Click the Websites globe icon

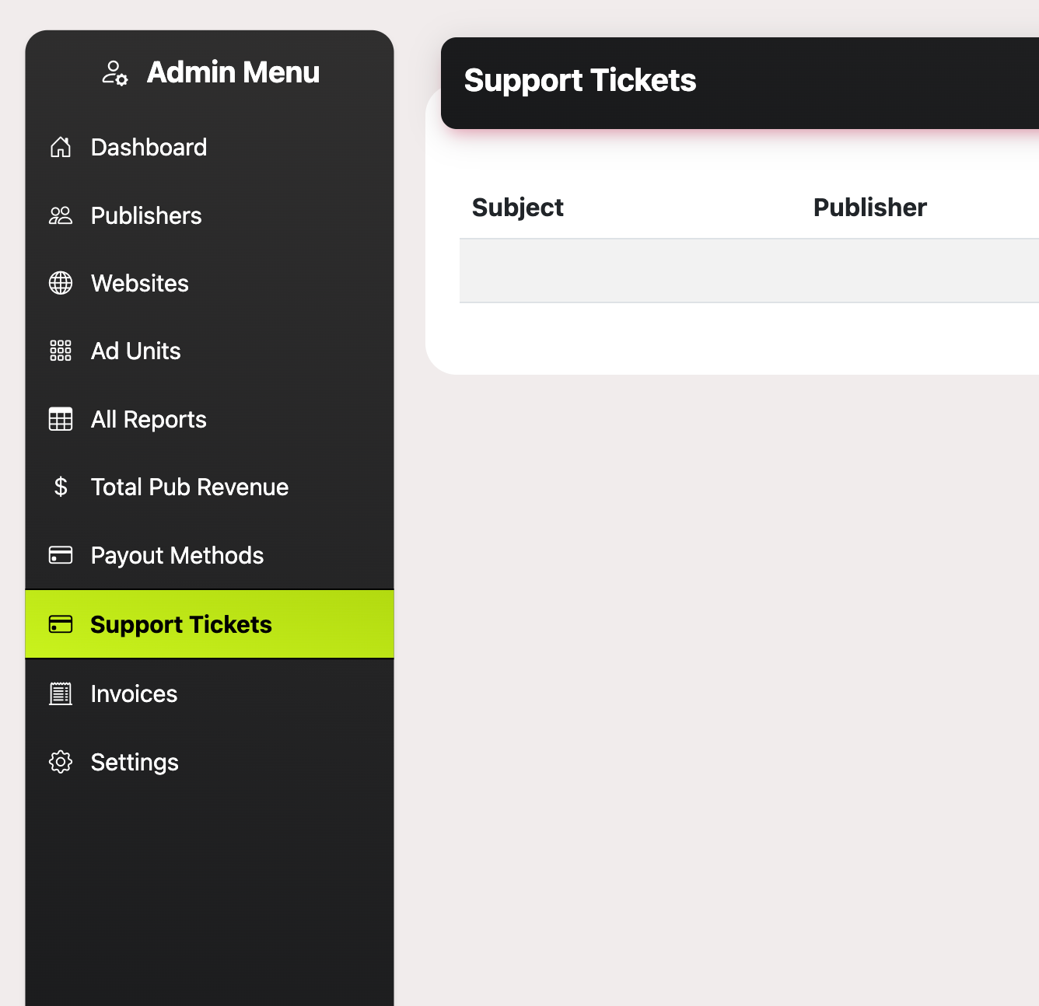(61, 283)
